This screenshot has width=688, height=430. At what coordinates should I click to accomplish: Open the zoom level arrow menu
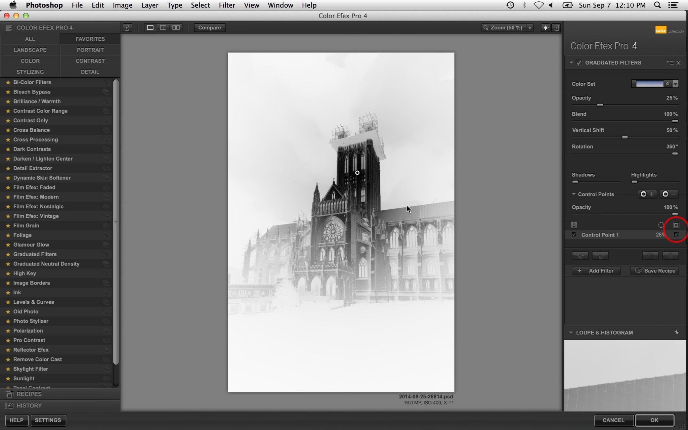(x=530, y=28)
